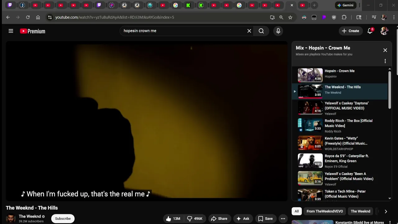Select the From TheWeekndVEVO chip

click(x=325, y=211)
